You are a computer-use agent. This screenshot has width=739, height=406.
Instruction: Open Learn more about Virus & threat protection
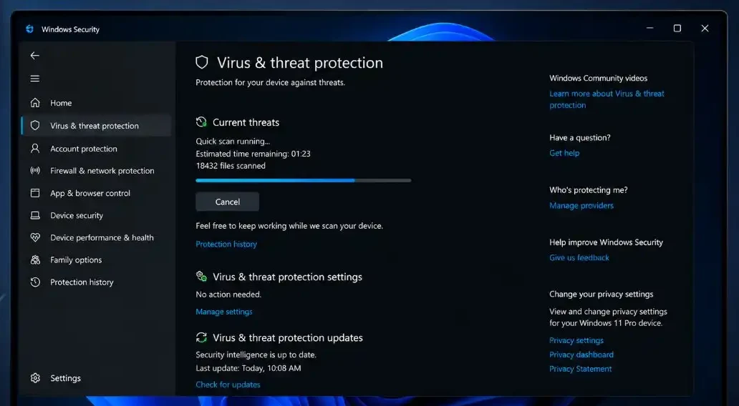(607, 99)
